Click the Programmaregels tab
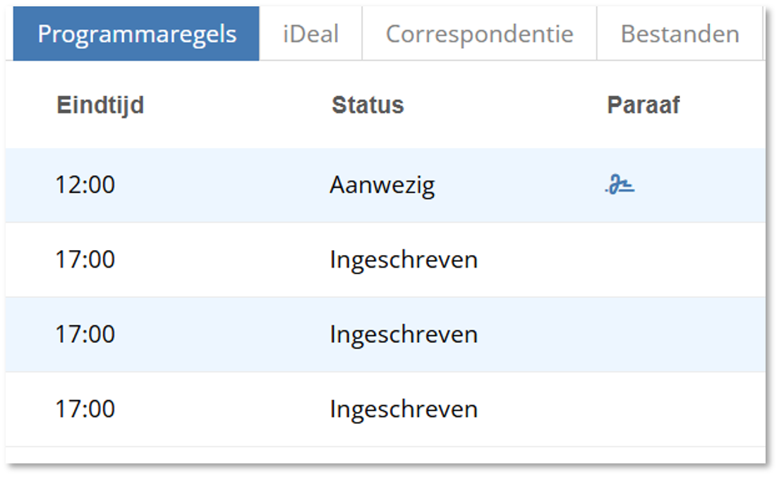The image size is (779, 481). click(x=137, y=34)
